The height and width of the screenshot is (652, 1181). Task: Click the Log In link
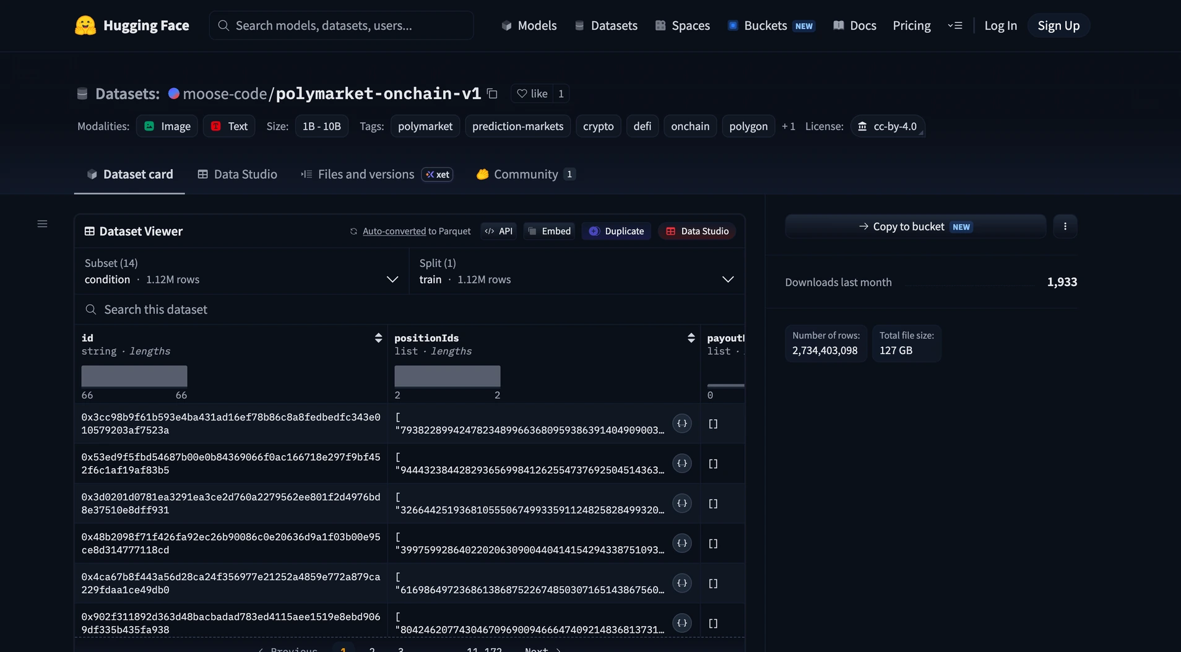[1000, 25]
